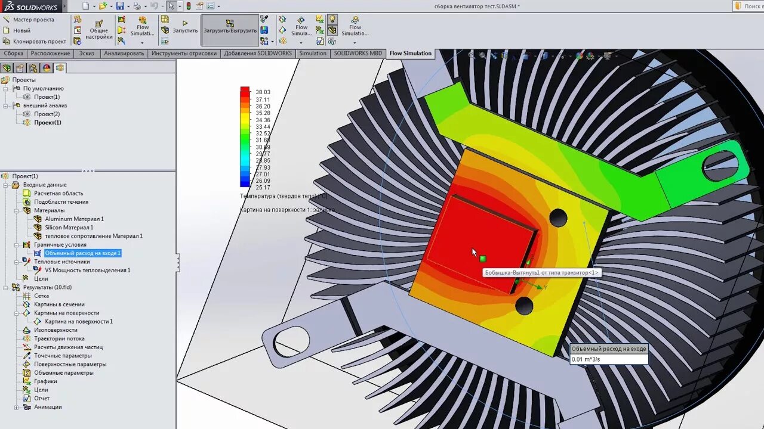Select Сетка under results

pos(41,296)
